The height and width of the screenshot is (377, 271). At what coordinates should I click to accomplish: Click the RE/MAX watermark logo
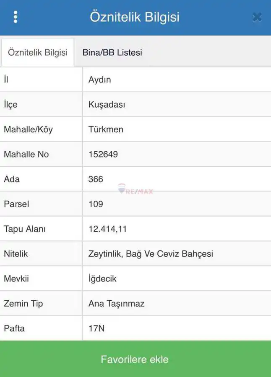[135, 189]
